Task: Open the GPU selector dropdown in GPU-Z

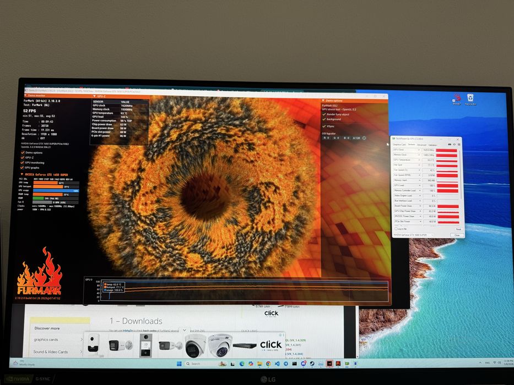Action: pos(413,235)
